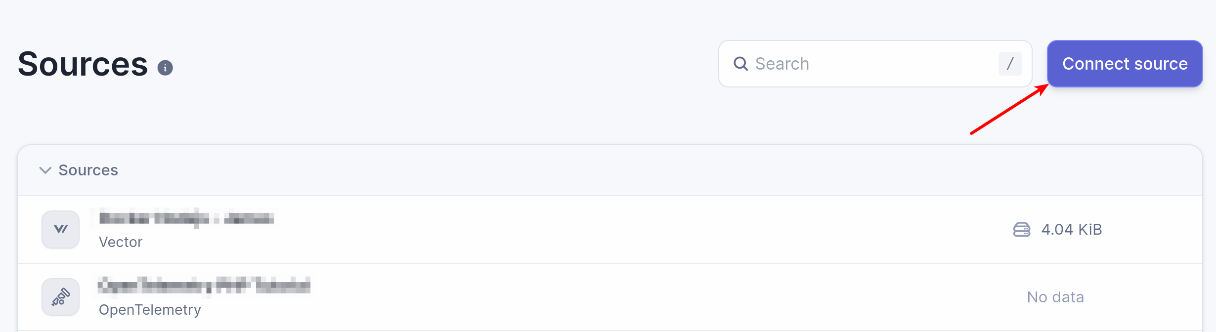Click the large Sources page heading
This screenshot has width=1216, height=332.
point(83,64)
